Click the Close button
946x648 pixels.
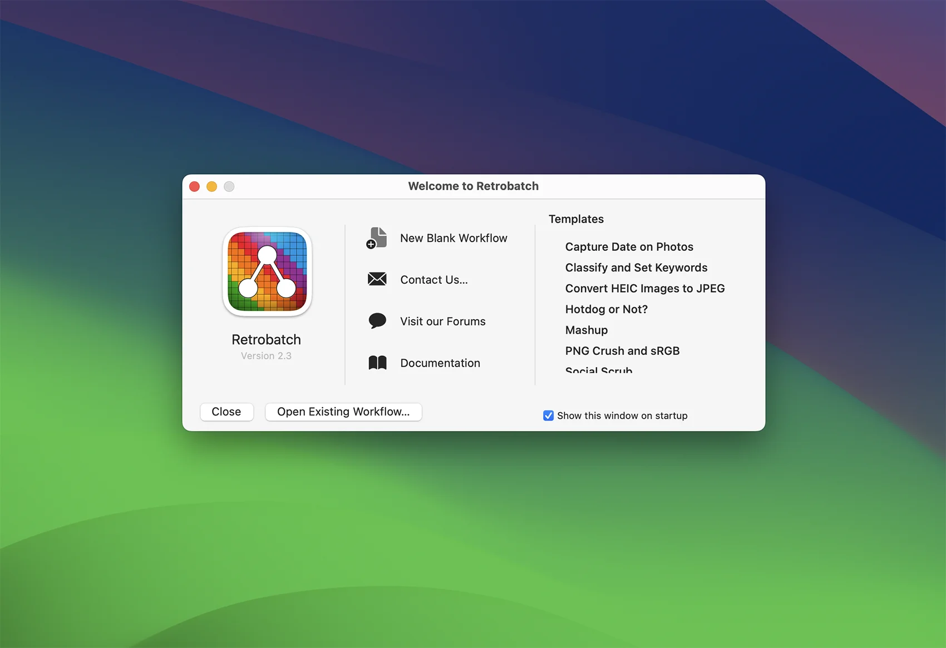click(x=226, y=412)
